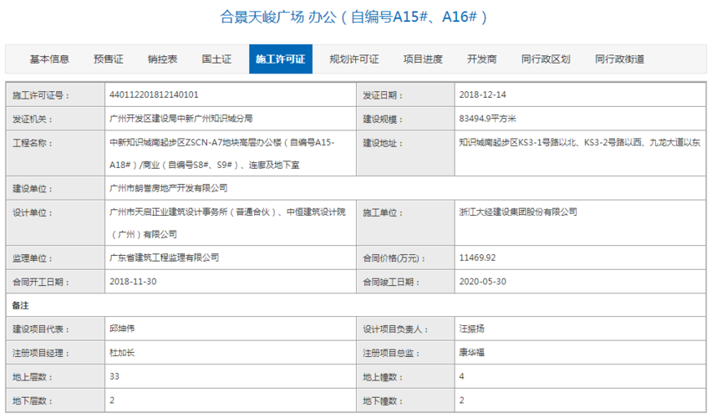
Task: Click the 合景天峻广场 办公 page title
Action: (x=354, y=17)
